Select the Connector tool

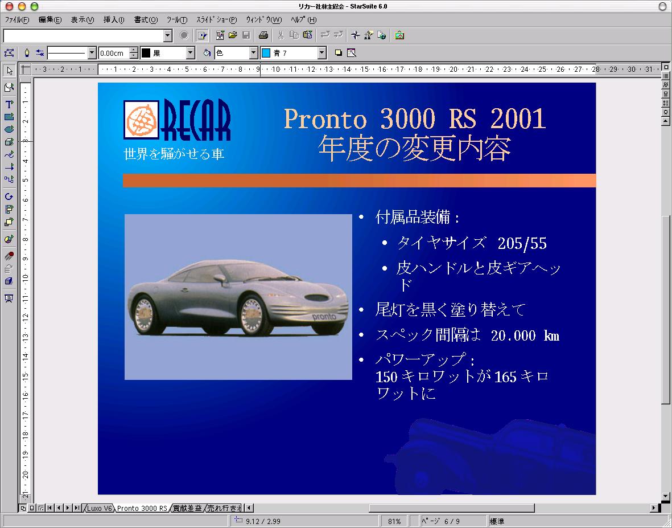9,179
